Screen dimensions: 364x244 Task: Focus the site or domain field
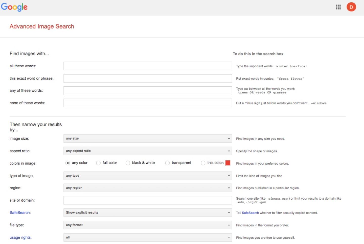coord(148,200)
